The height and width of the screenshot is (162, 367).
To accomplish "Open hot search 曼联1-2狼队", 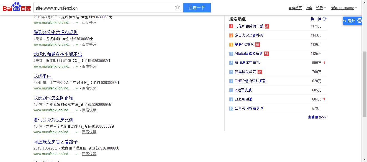I will (x=244, y=45).
